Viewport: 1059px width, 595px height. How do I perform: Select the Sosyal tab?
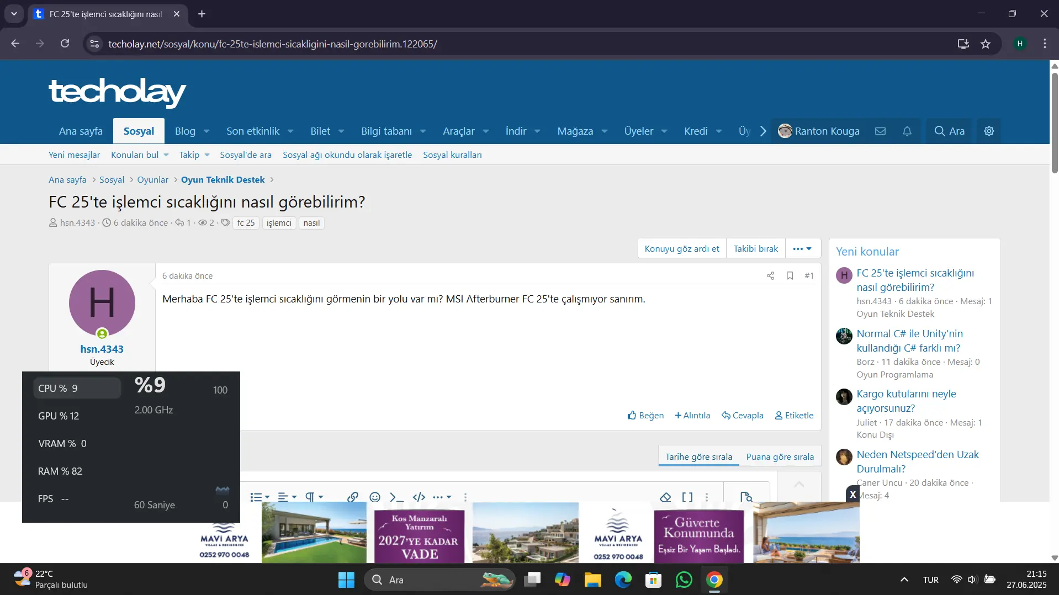(139, 131)
